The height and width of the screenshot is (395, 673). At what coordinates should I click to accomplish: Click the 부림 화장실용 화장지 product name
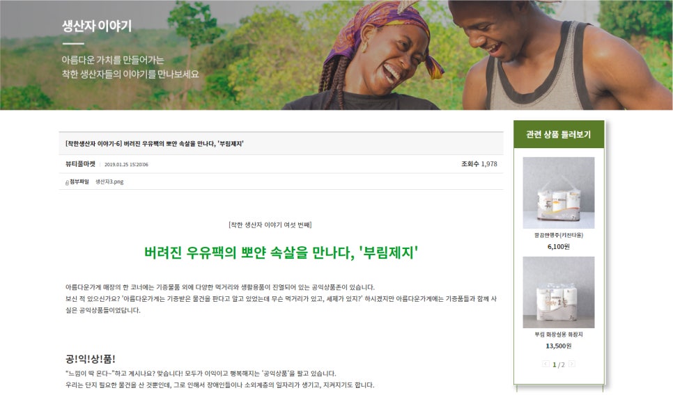[559, 334]
